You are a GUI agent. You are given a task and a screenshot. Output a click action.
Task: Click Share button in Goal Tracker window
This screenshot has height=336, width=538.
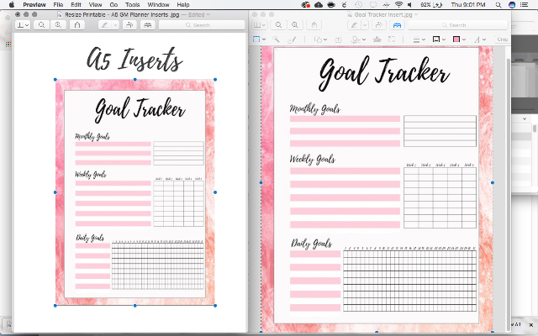pyautogui.click(x=314, y=25)
